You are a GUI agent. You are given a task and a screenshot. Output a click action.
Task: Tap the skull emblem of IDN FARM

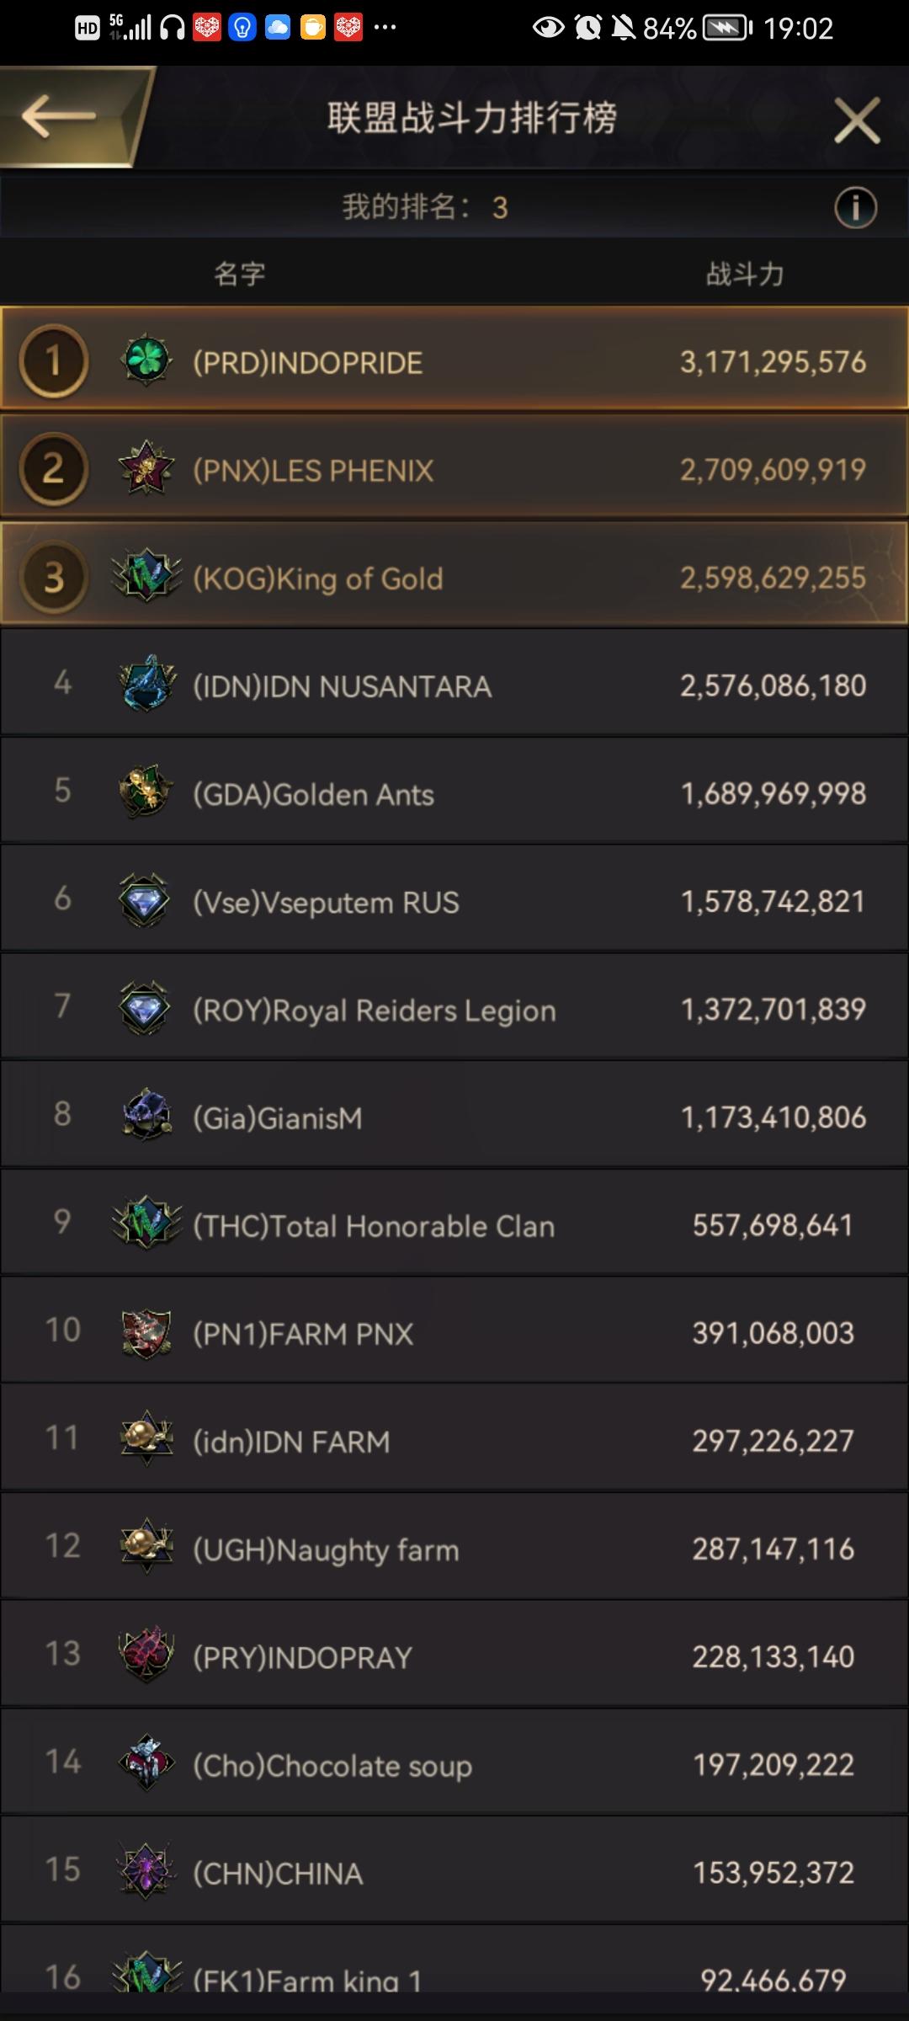point(146,1438)
